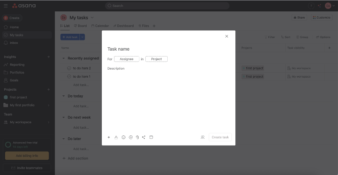Image resolution: width=338 pixels, height=175 pixels.
Task: Click Add billing info button
Action: click(x=27, y=156)
